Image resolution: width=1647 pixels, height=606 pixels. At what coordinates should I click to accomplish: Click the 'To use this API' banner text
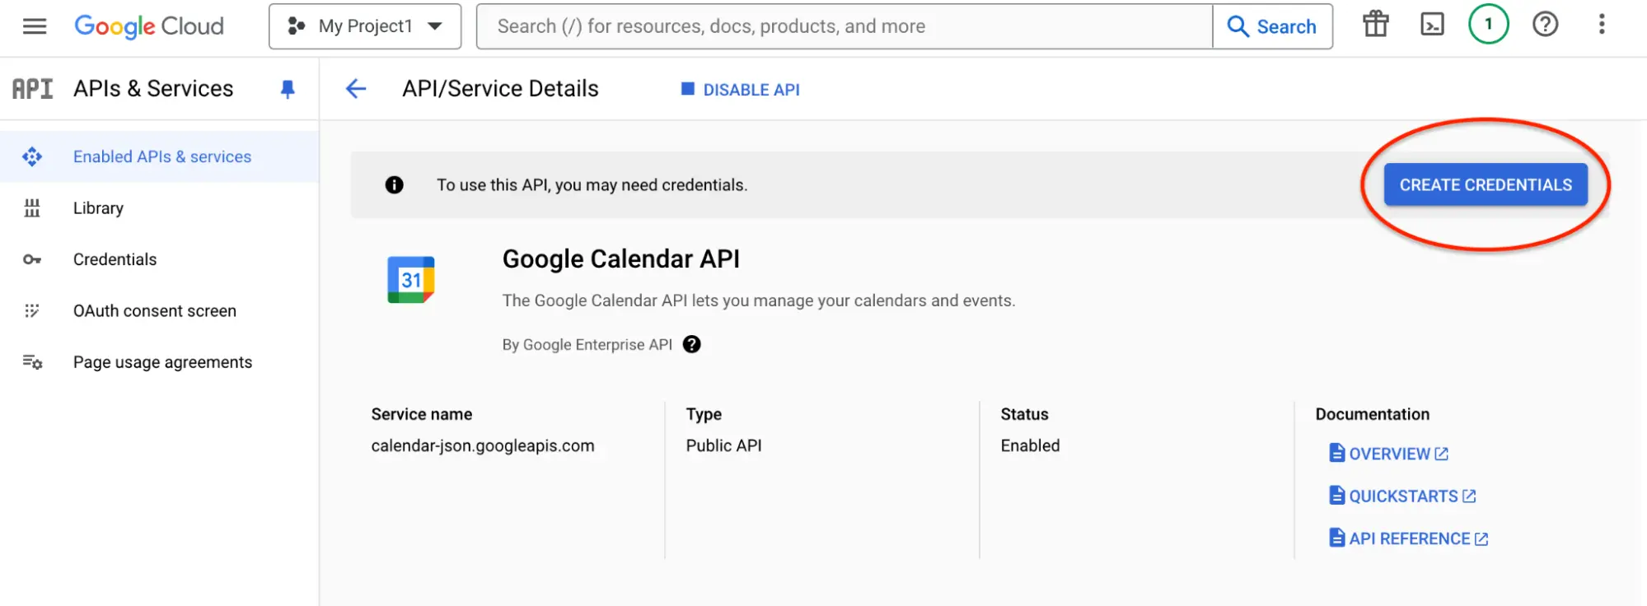[592, 185]
